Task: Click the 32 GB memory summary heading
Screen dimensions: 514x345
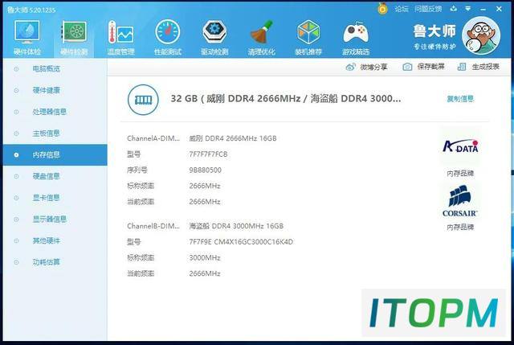Action: [x=286, y=98]
